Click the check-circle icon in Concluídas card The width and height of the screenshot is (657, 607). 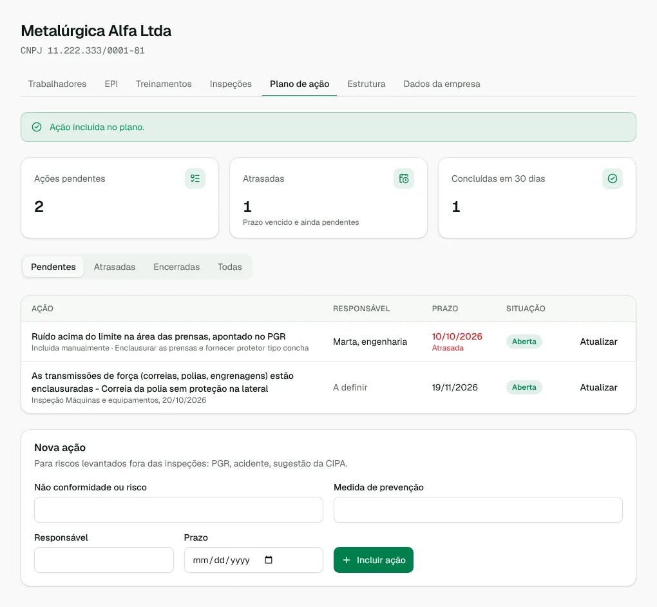pos(612,178)
